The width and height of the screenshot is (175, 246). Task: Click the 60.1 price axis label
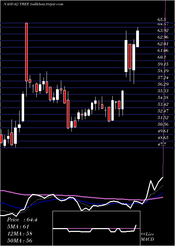tap(162, 57)
